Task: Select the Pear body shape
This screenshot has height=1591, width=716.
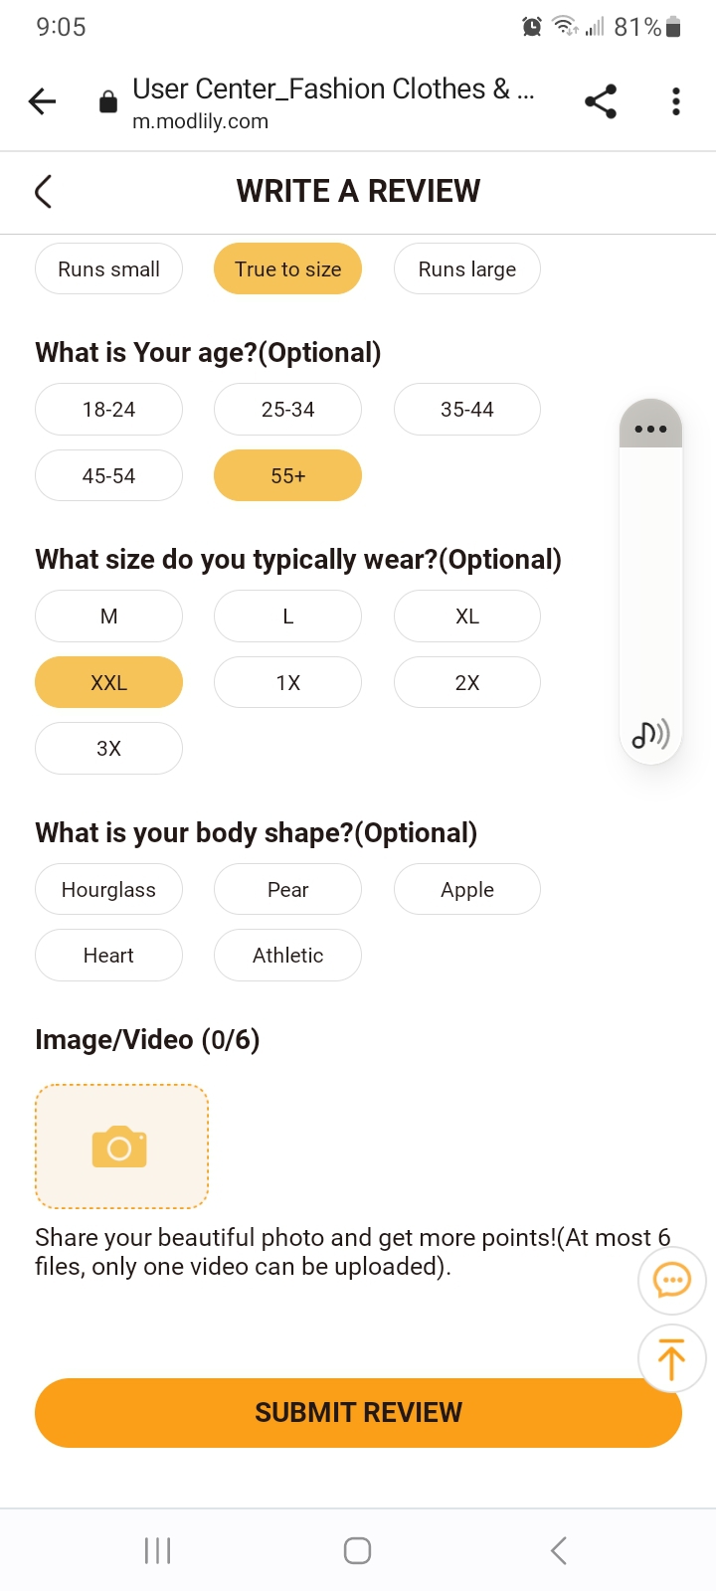Action: (x=287, y=890)
